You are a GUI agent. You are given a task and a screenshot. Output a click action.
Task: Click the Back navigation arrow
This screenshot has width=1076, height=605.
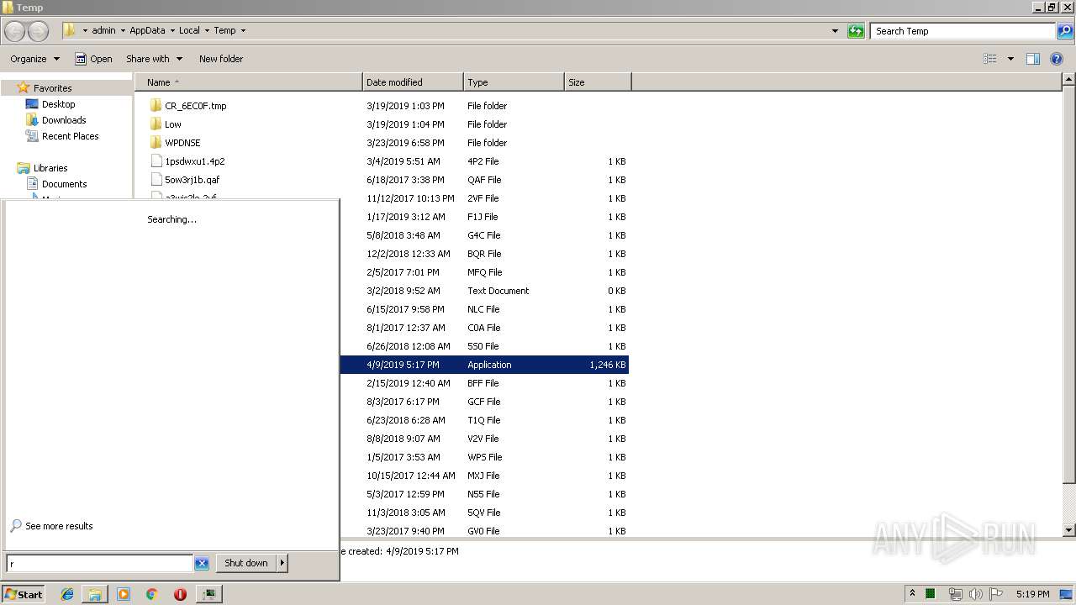[x=14, y=31]
